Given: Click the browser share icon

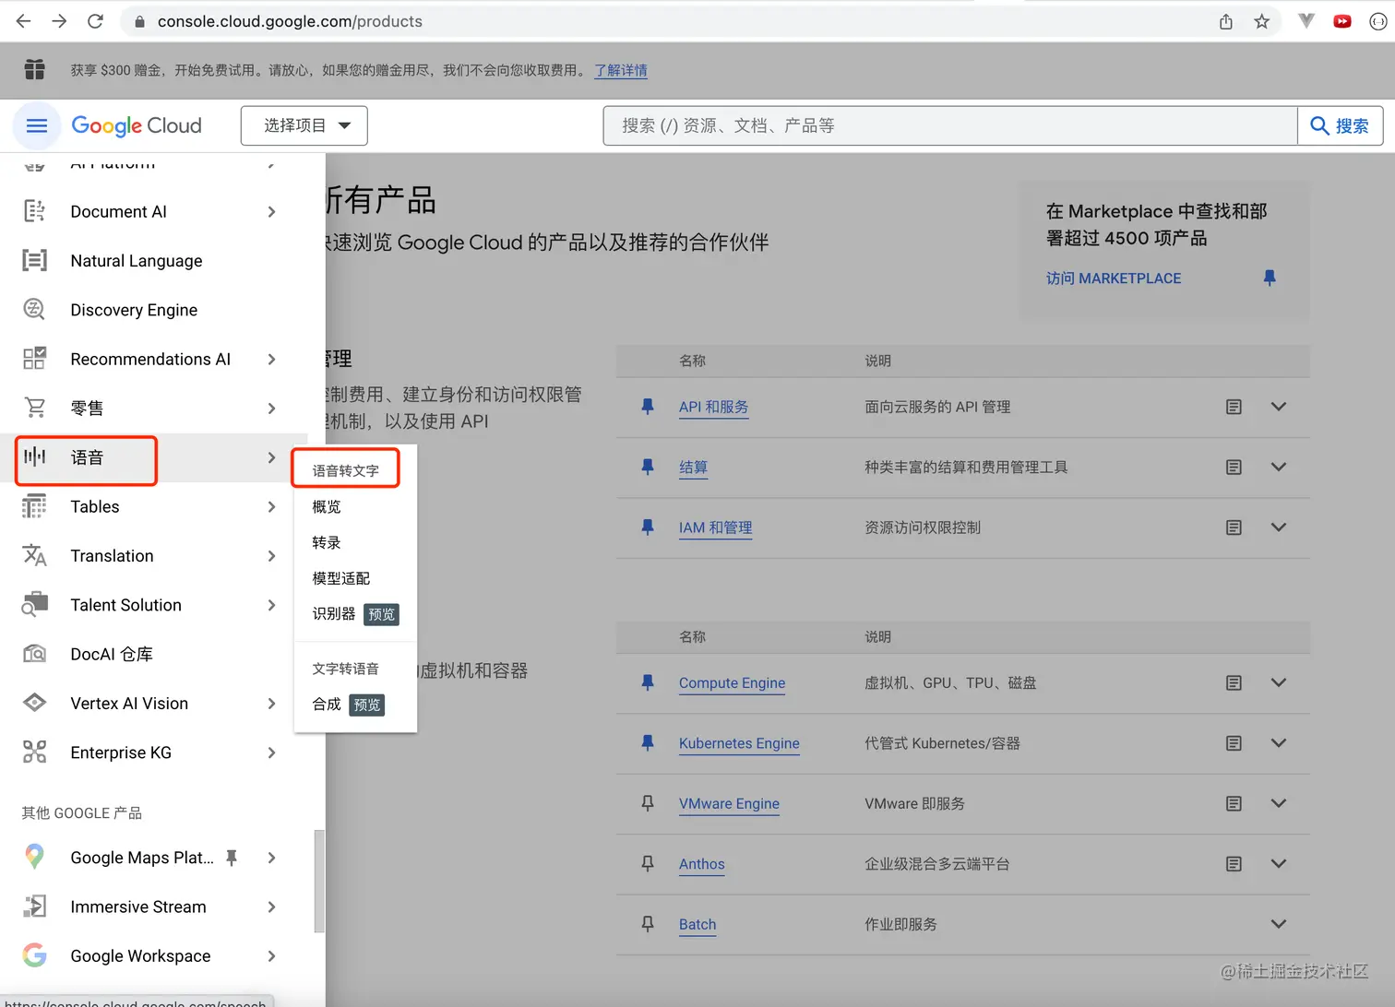Looking at the screenshot, I should [1225, 21].
